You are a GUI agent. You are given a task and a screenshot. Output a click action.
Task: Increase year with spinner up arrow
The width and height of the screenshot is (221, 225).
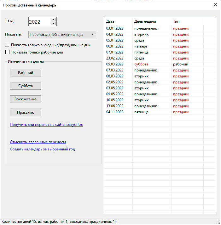pos(53,20)
